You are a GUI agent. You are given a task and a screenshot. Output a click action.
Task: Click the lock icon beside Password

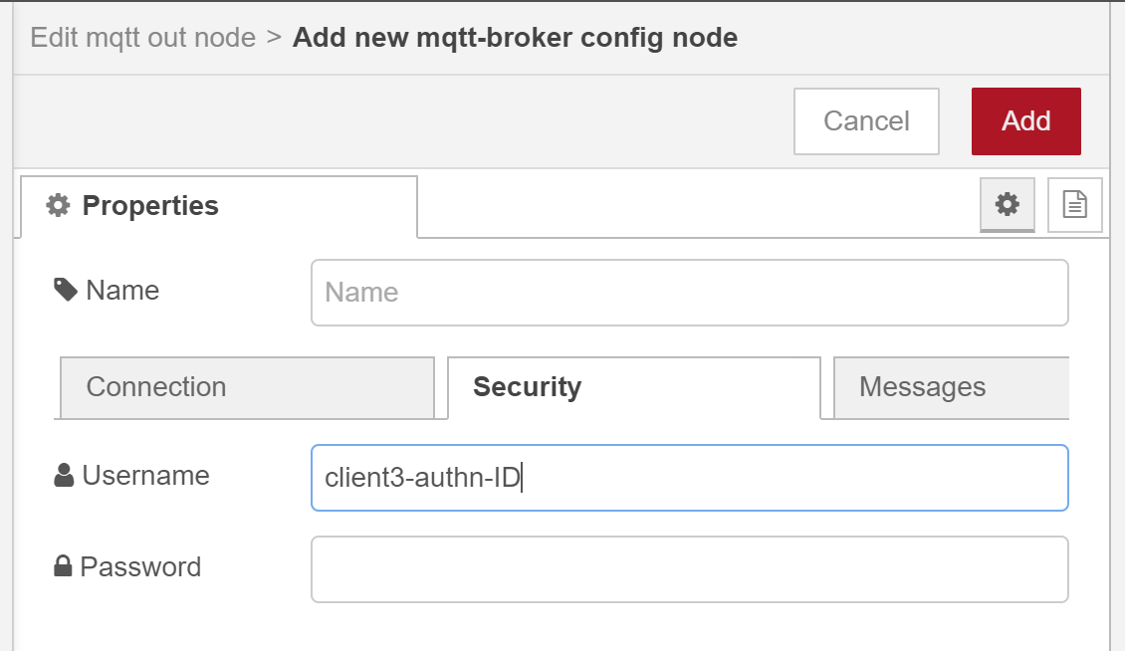point(63,567)
